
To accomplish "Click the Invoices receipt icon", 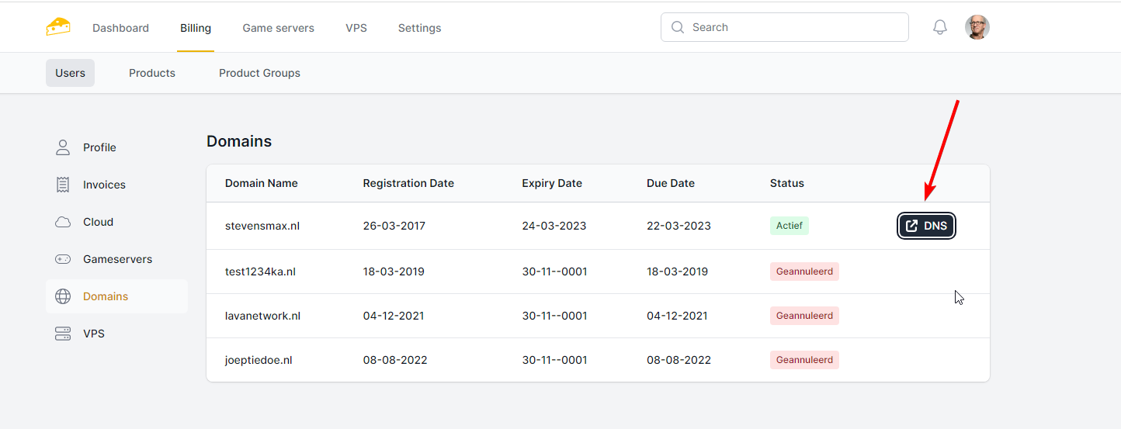I will (x=63, y=185).
